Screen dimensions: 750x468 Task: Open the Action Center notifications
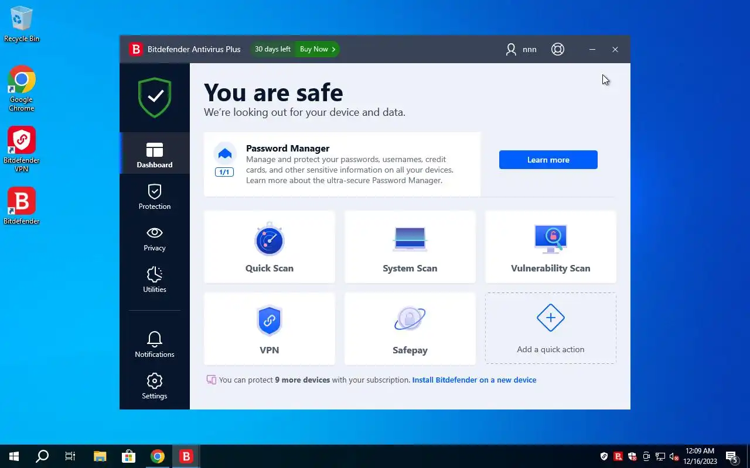coord(732,456)
